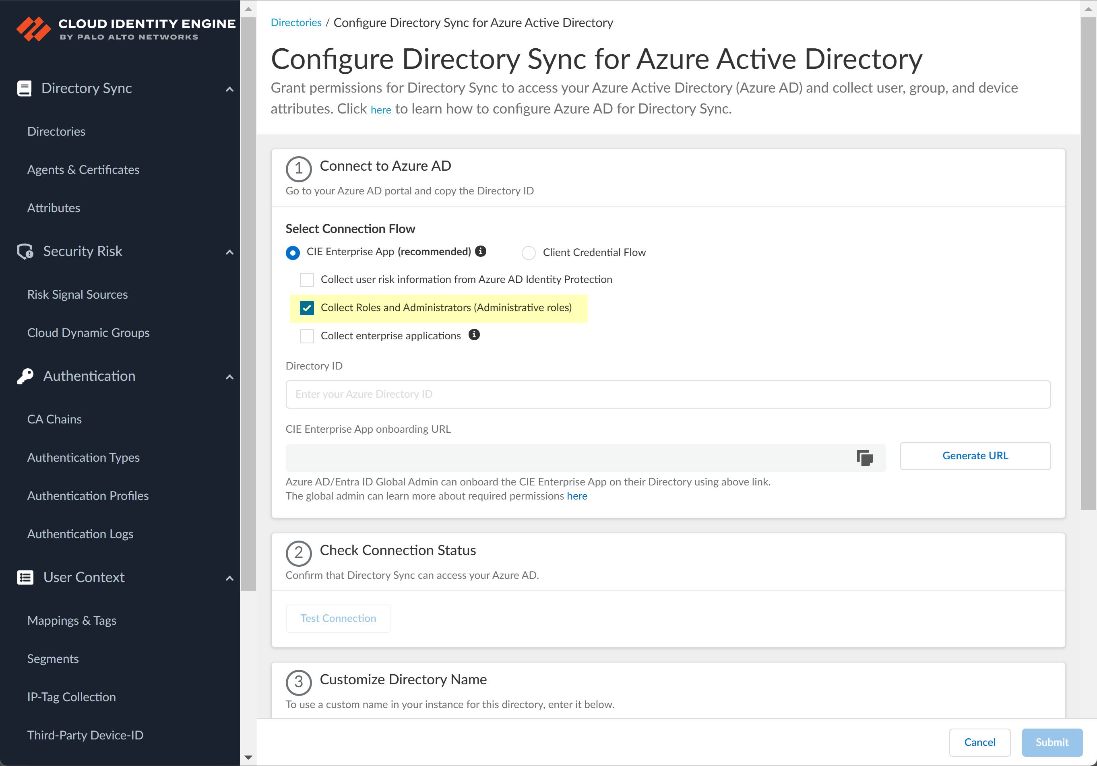1097x766 pixels.
Task: Open the Cloud Dynamic Groups page
Action: [x=89, y=332]
